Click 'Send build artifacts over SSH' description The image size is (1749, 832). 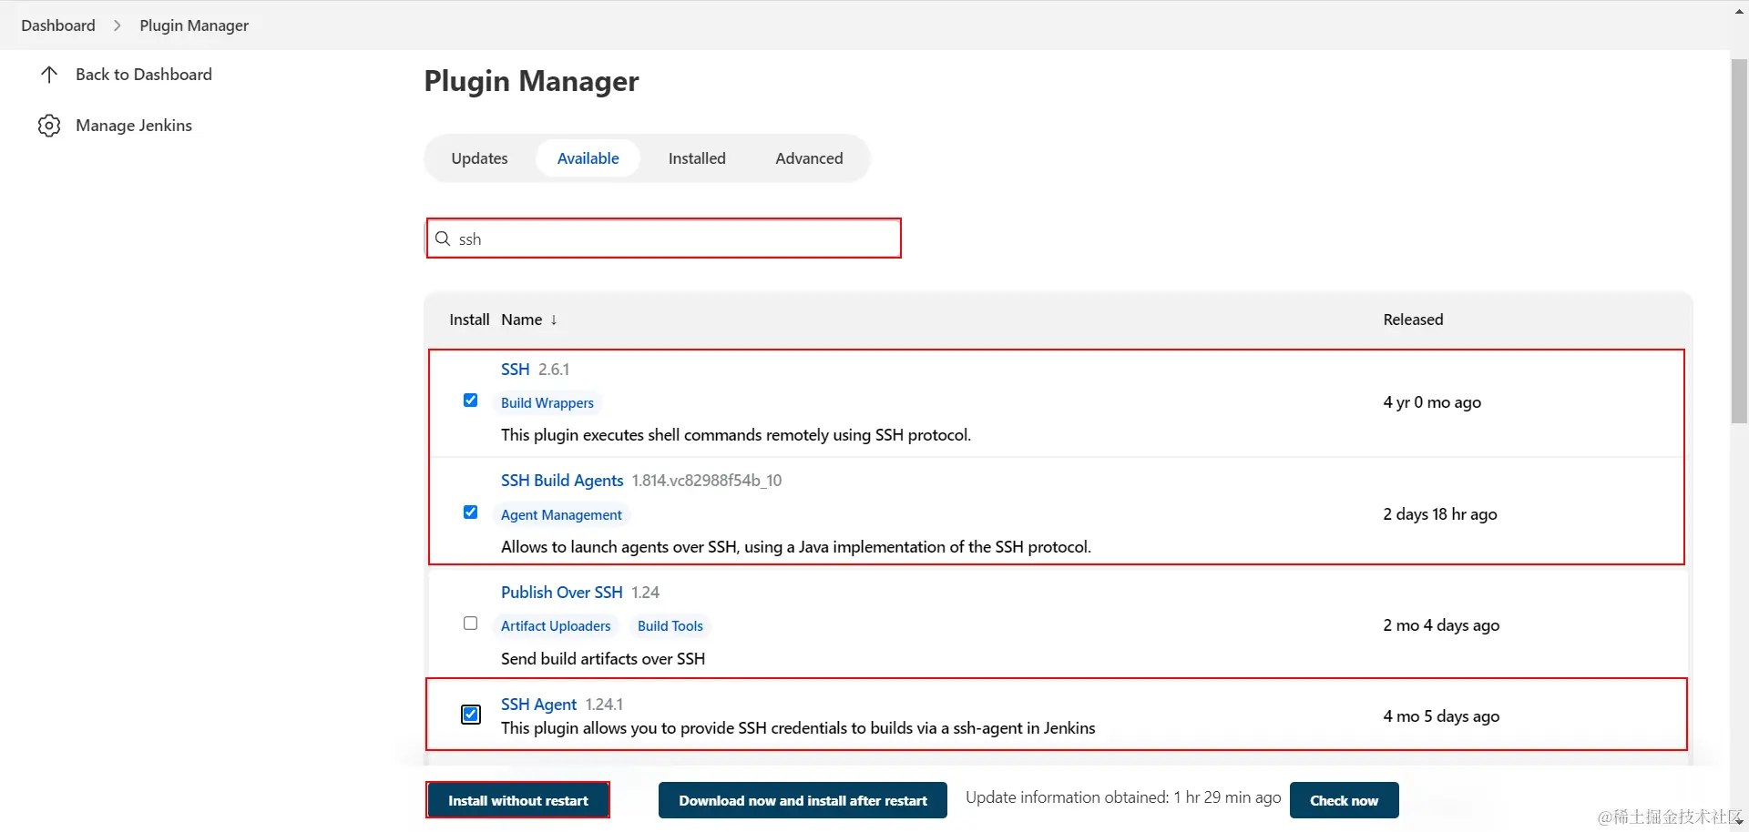pos(603,659)
